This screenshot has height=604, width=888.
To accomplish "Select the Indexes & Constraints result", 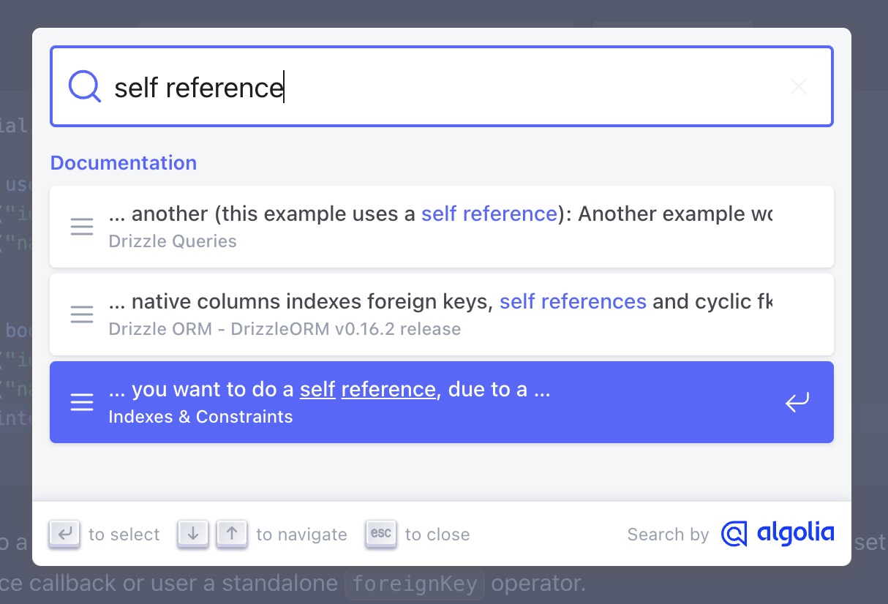I will tap(442, 402).
